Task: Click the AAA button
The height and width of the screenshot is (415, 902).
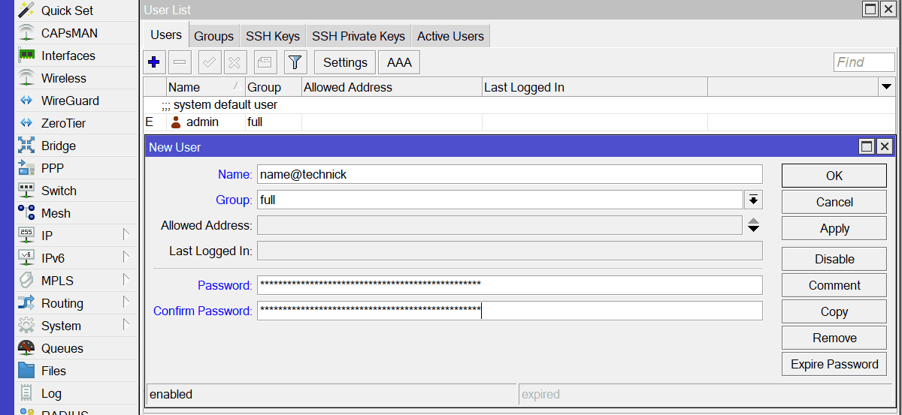Action: 399,62
